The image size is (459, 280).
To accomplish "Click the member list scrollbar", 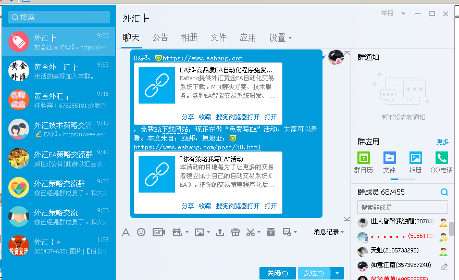I will click(452, 229).
